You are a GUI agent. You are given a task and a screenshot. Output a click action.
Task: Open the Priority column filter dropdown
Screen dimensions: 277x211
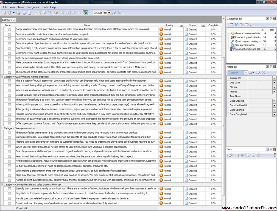click(x=181, y=26)
